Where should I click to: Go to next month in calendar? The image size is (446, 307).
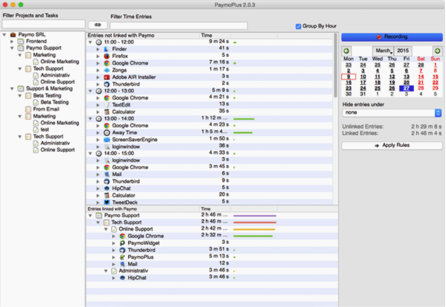437,51
